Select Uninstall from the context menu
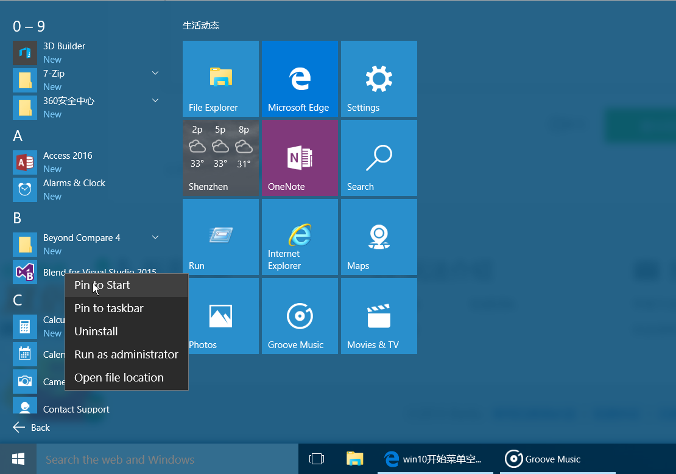This screenshot has width=676, height=474. point(126,332)
